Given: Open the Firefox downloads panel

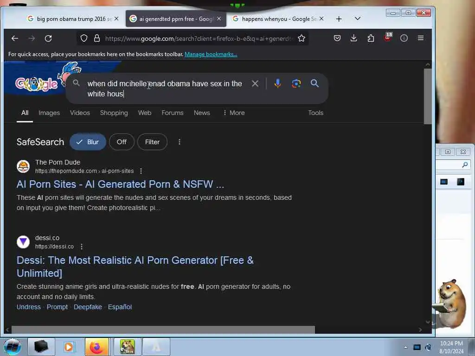Looking at the screenshot, I should [353, 38].
